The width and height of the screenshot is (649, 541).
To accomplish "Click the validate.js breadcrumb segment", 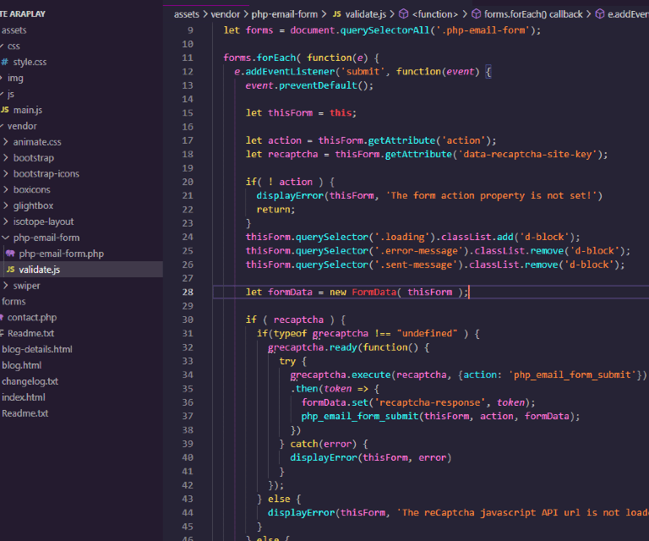I will click(x=365, y=14).
